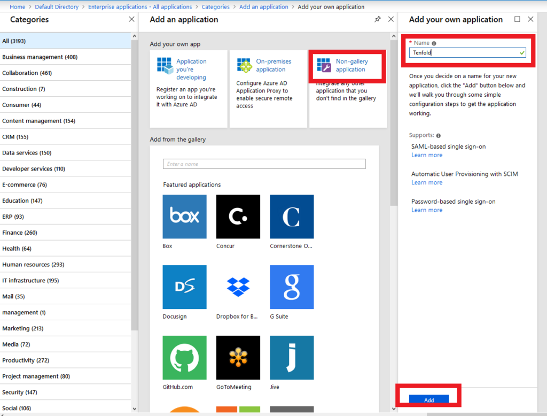This screenshot has height=416, width=547.
Task: Open the Mail (35) category
Action: [x=65, y=296]
